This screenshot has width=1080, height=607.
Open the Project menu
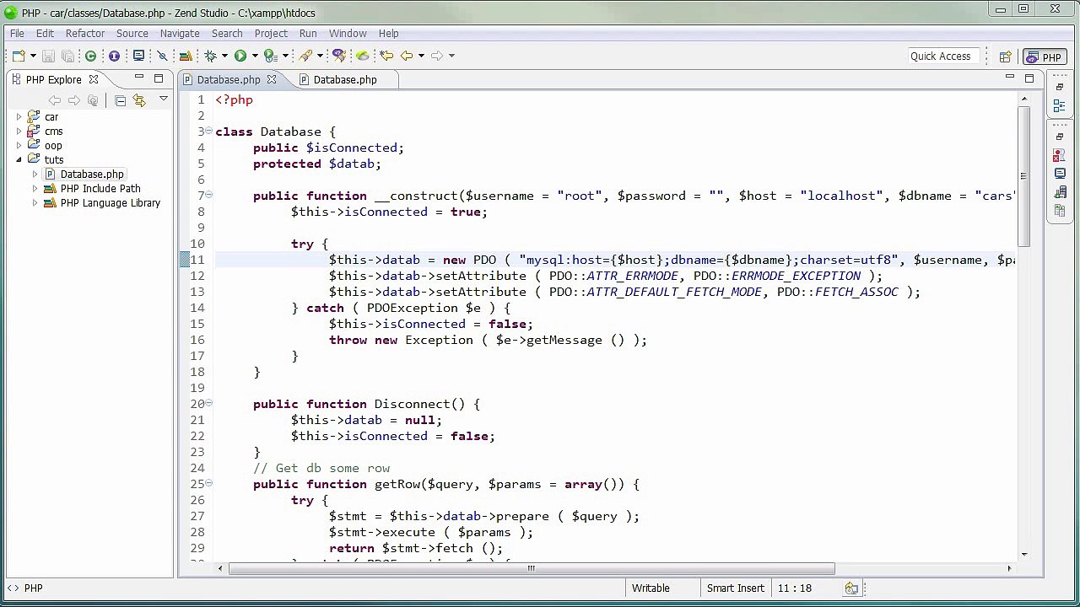point(271,34)
